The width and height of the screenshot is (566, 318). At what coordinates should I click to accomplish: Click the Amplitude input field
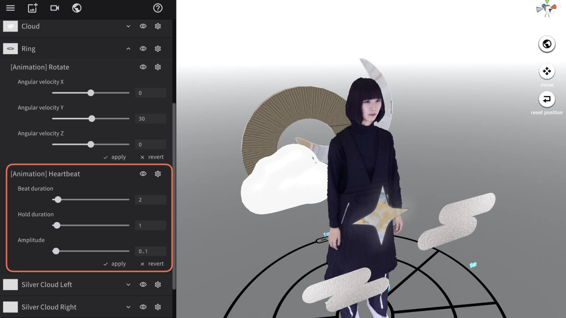pyautogui.click(x=150, y=251)
